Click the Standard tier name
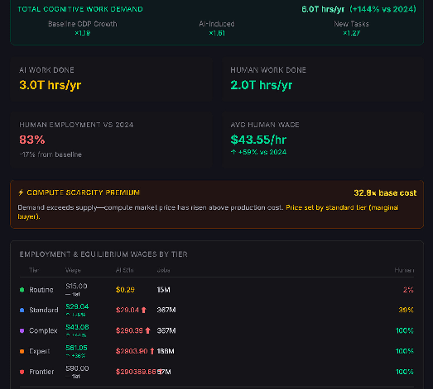 44,311
